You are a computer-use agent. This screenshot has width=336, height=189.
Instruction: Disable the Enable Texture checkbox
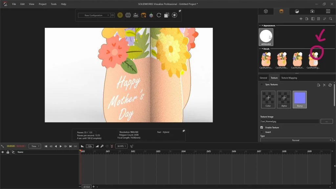(262, 127)
